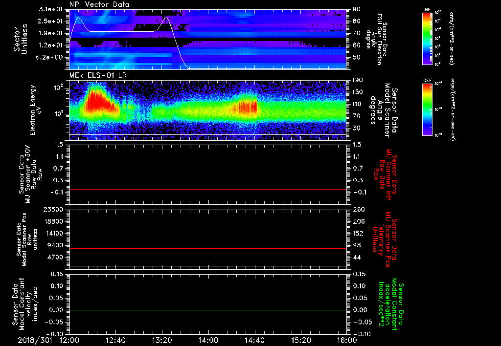The image size is (501, 346).
Task: Click the "9400" scanner position tick
Action: point(55,245)
